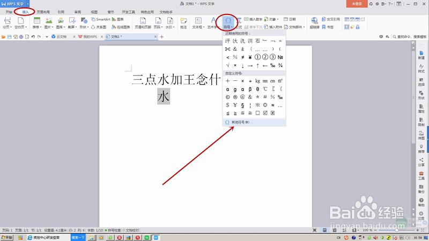Open the 图库 gallery icon
The width and height of the screenshot is (429, 241).
click(x=61, y=20)
